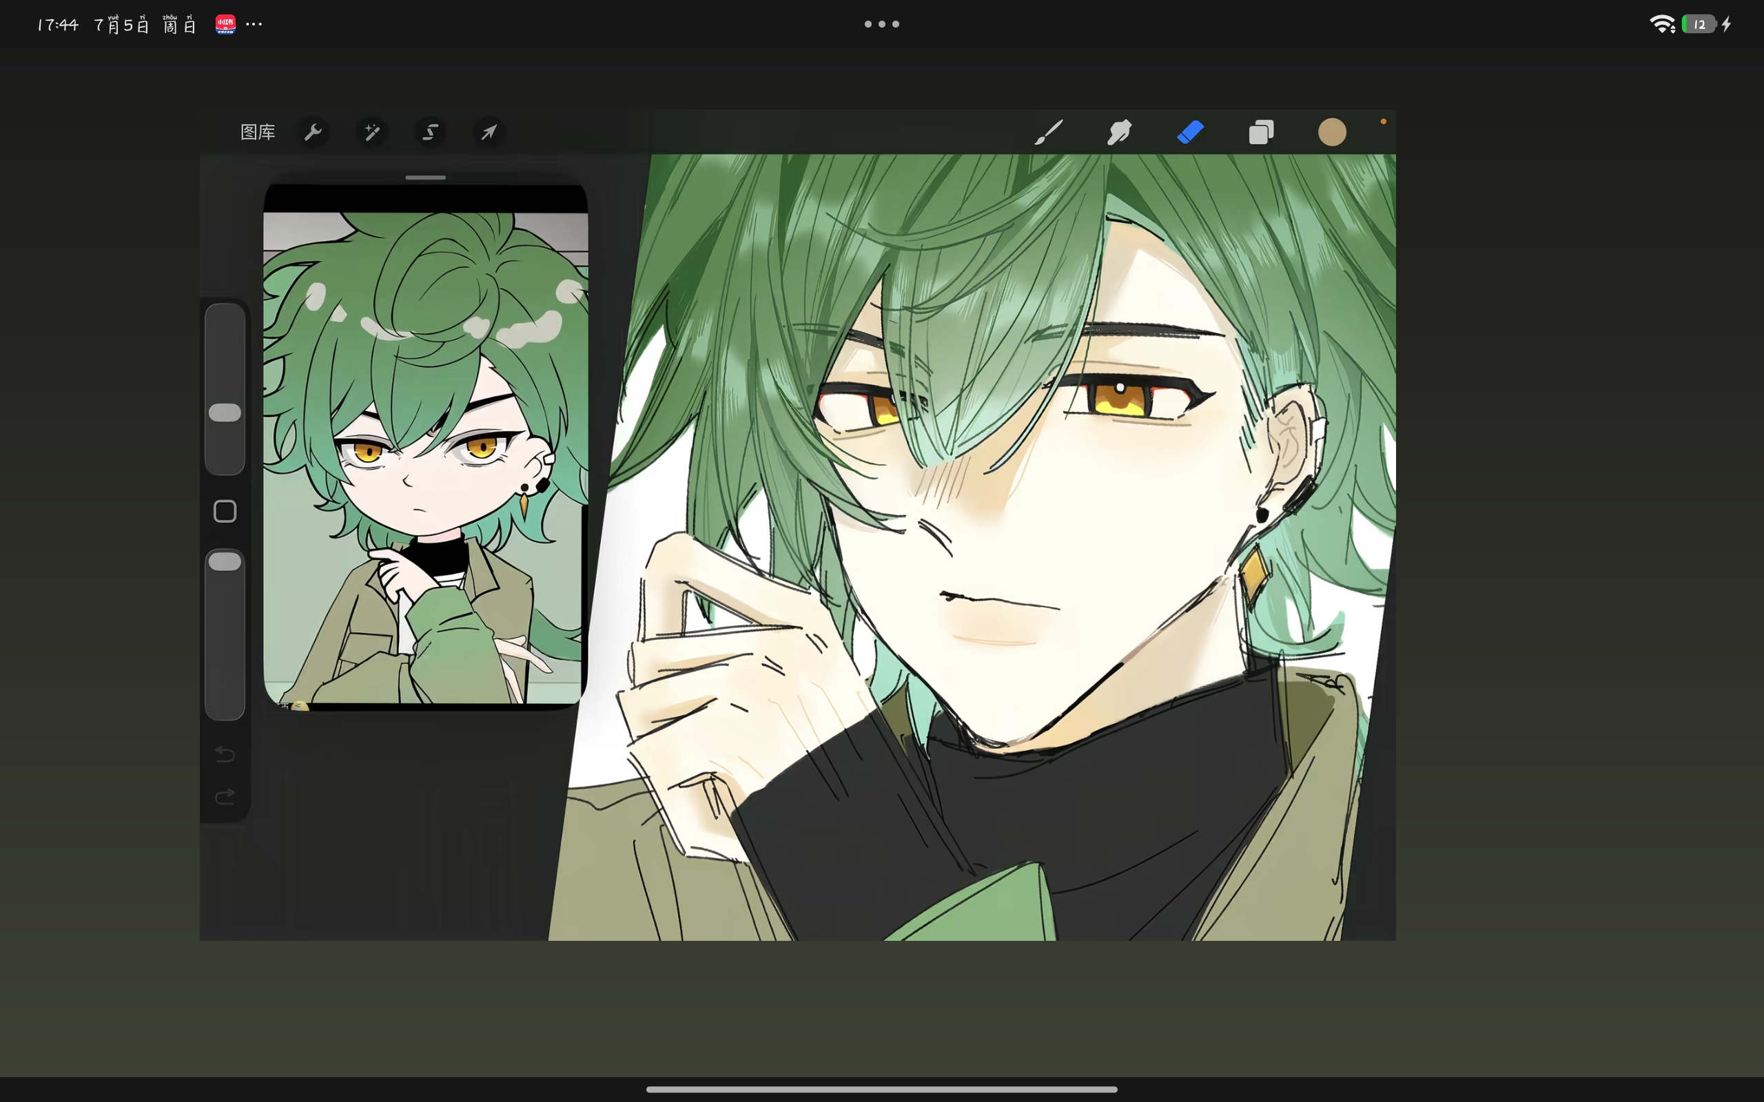The height and width of the screenshot is (1102, 1764).
Task: Open the Adjustments magic wand menu
Action: coord(372,132)
